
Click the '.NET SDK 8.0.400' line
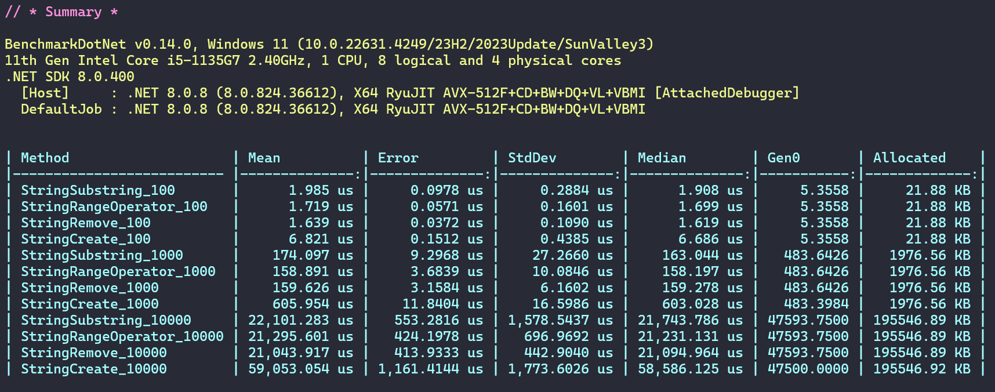[70, 77]
